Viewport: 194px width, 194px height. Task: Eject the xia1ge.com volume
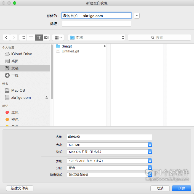click(x=47, y=97)
